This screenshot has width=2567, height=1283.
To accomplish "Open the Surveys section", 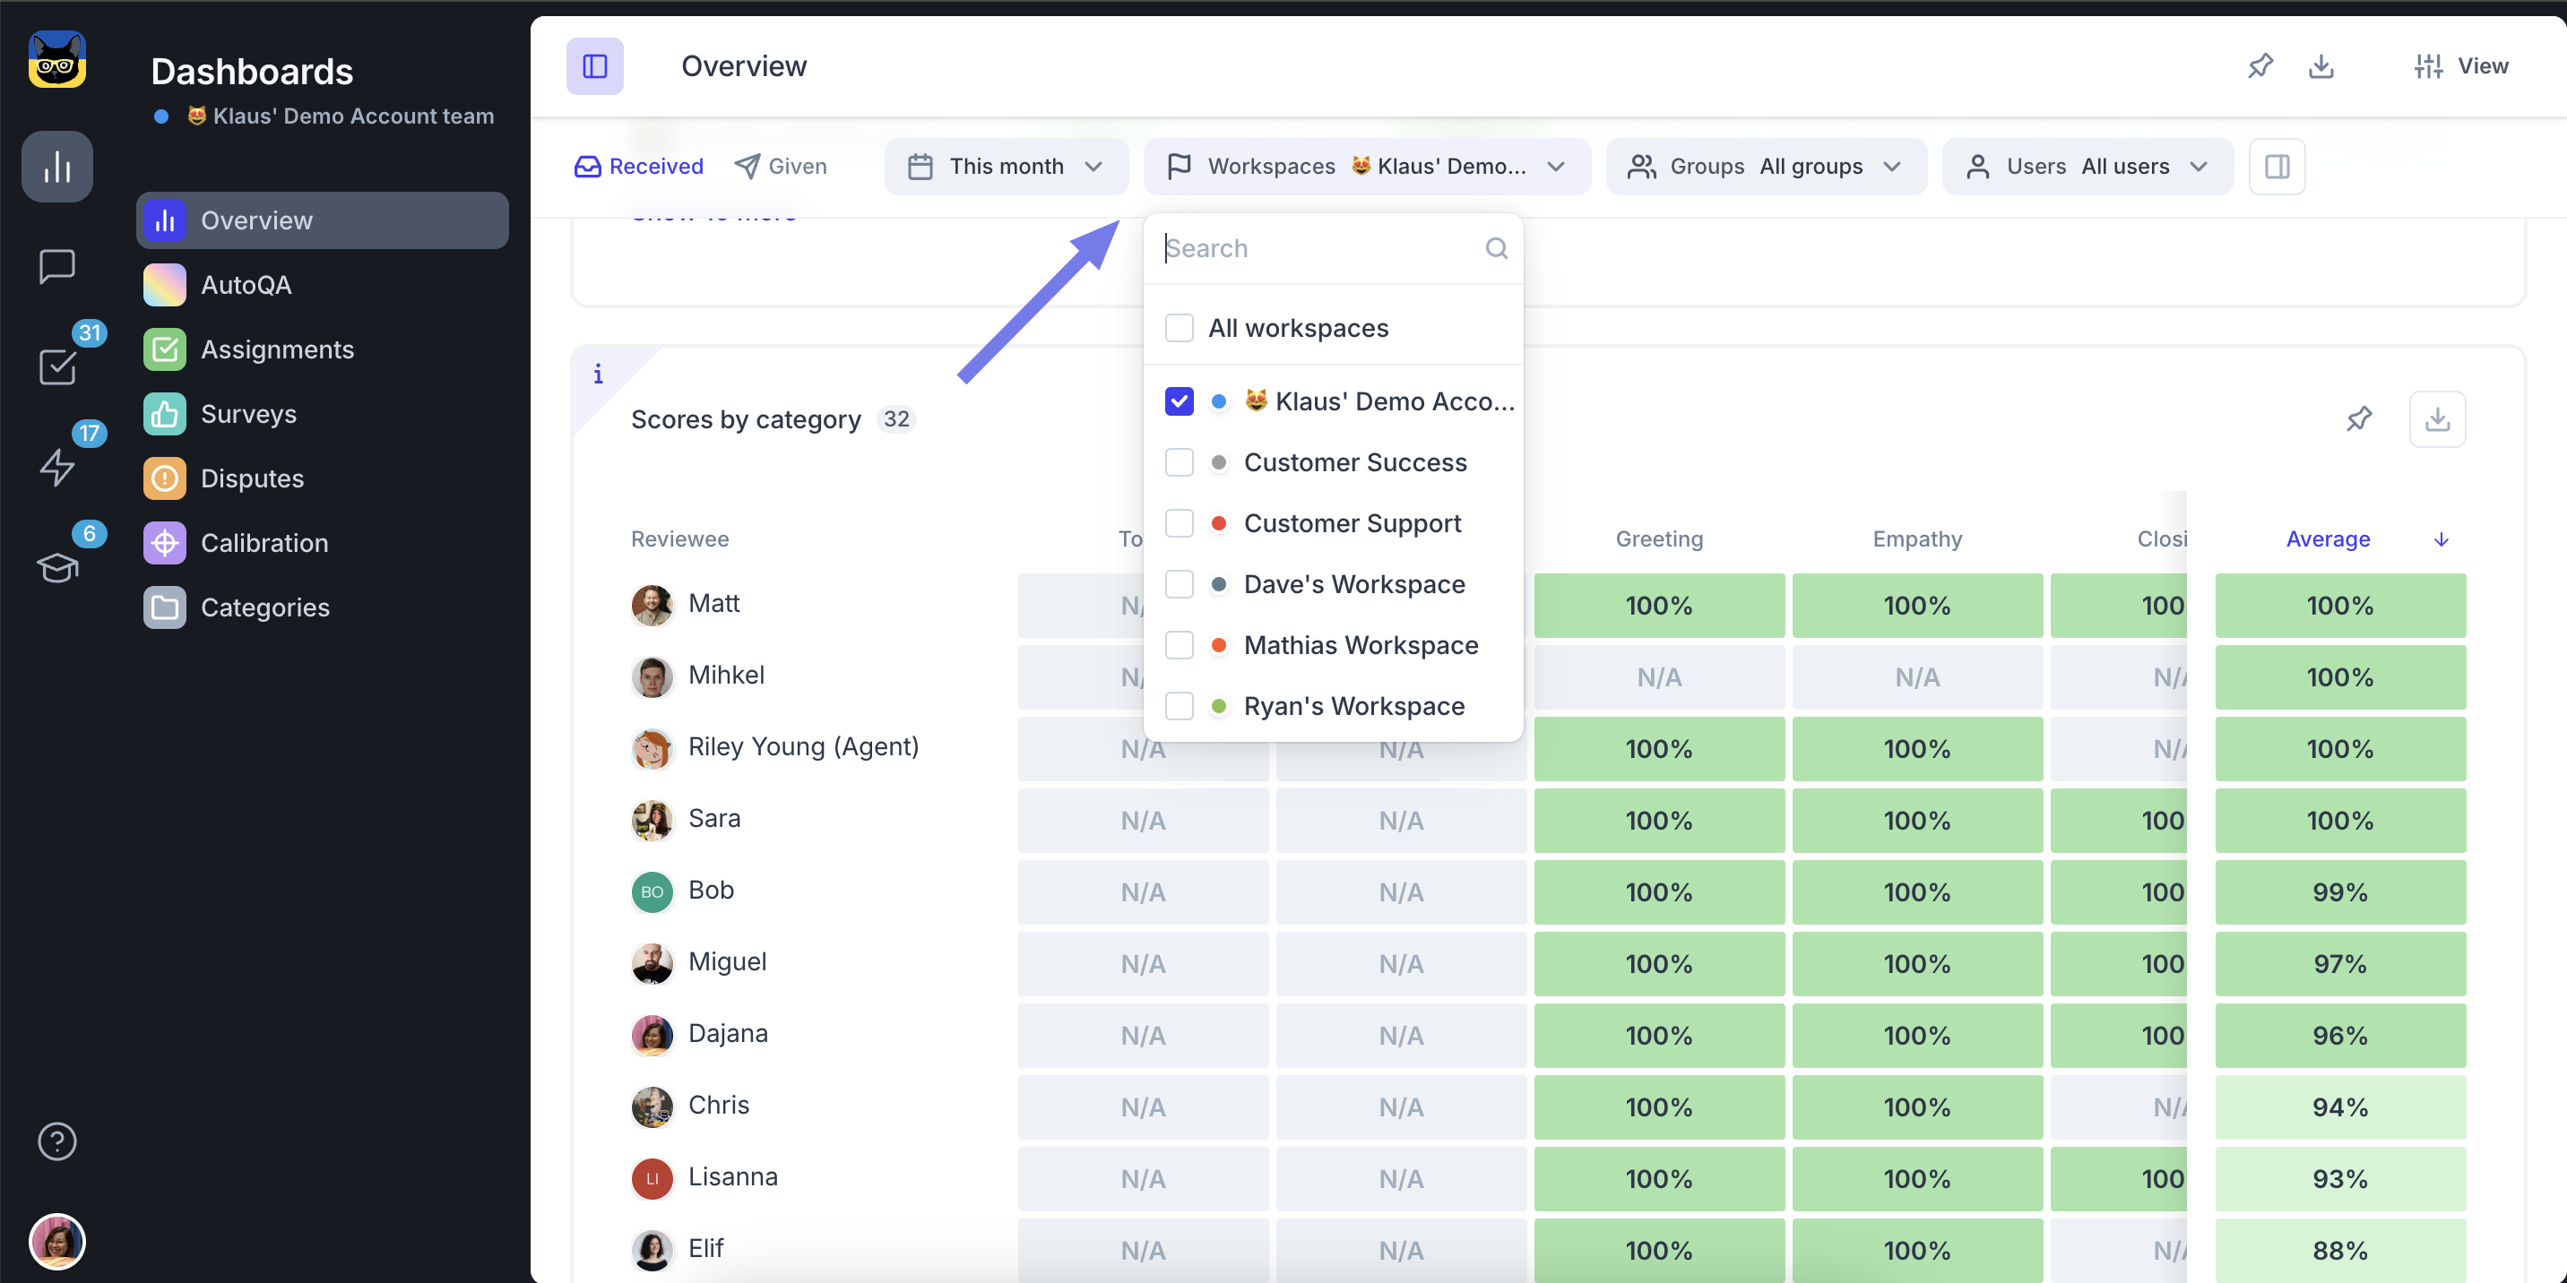I will tap(247, 412).
